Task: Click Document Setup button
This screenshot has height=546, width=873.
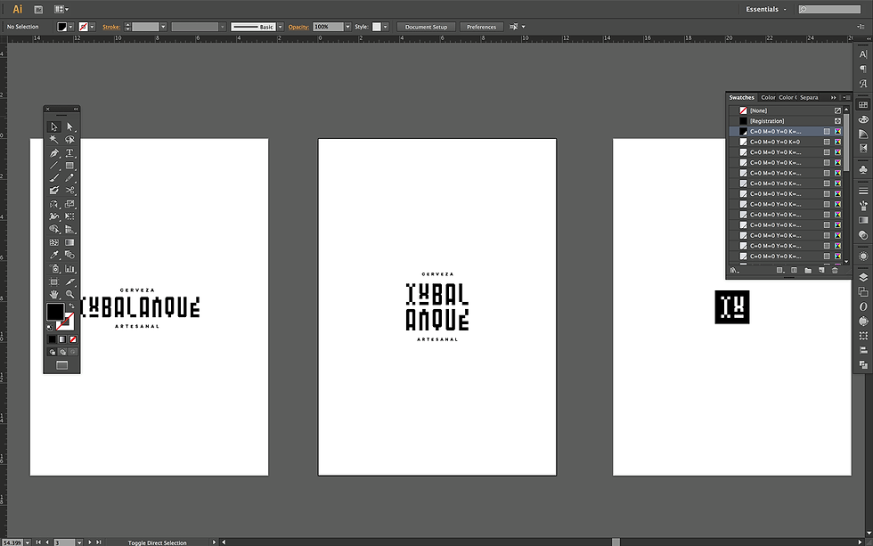Action: 426,27
